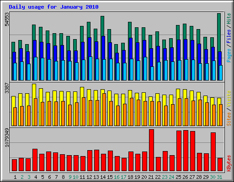The image size is (234, 182).
Task: Click day 1 on the x-axis
Action: pos(15,177)
